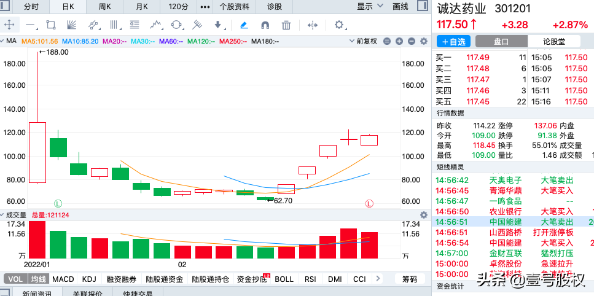Toggle the left side panel icon

tap(6, 6)
